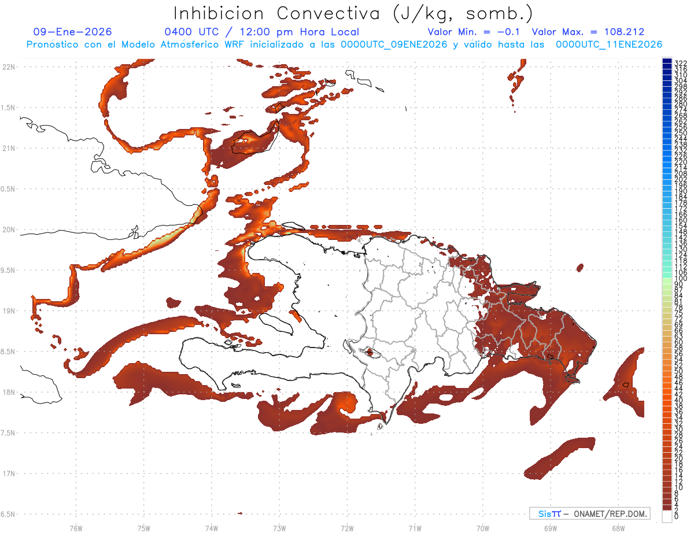Click the initialization time '0000UTC_09ENE2026'
The height and width of the screenshot is (536, 694).
click(x=393, y=45)
